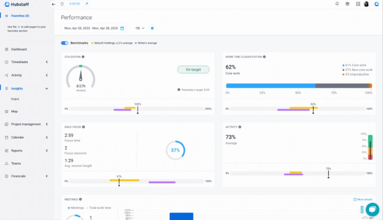Viewport: 383px width, 220px height.
Task: Open the timer pop-out arrow icon
Action: pos(87,4)
